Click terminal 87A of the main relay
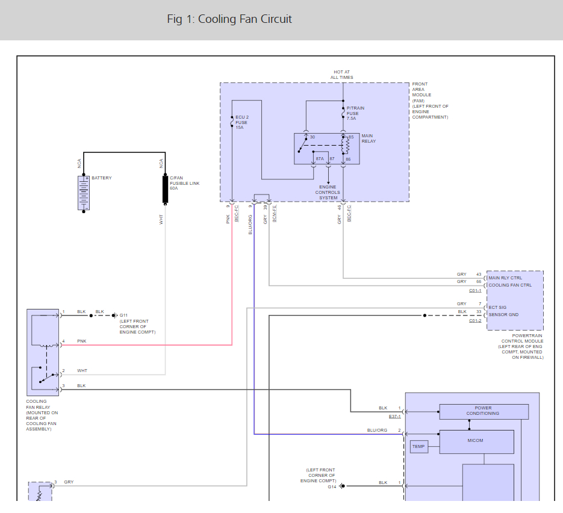Screen dimensions: 563x513 (x=320, y=159)
